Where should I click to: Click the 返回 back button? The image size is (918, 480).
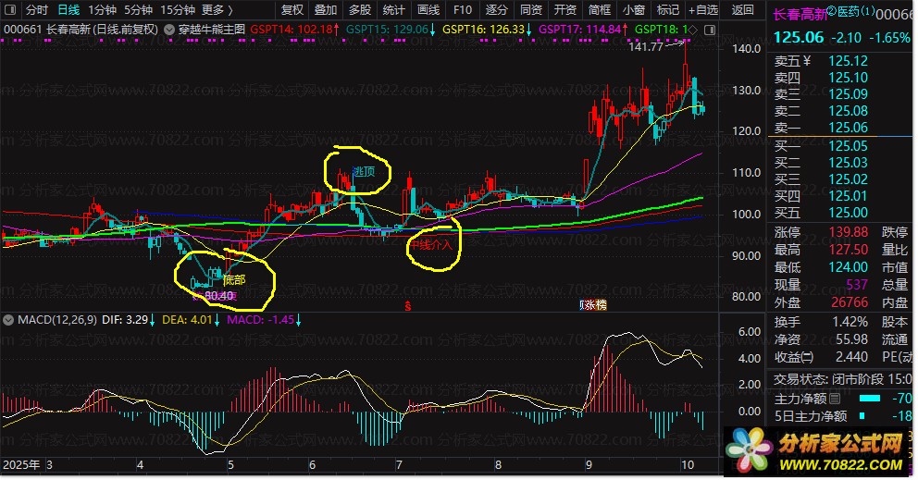click(x=742, y=10)
